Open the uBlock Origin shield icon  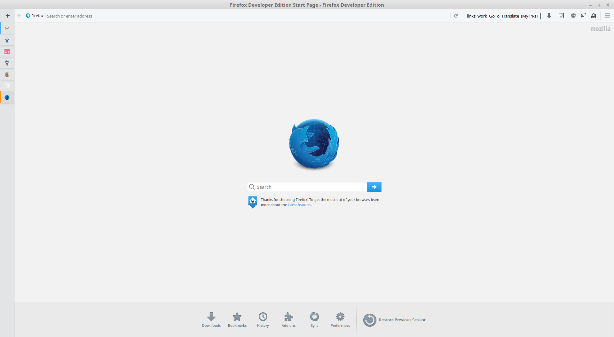(x=573, y=16)
